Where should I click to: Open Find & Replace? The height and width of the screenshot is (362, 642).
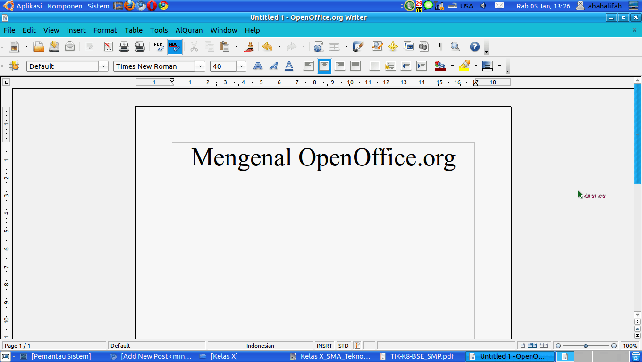(377, 47)
